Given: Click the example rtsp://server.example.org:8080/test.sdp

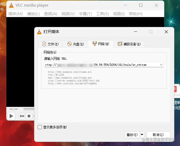Looking at the screenshot, I should [x=74, y=81].
